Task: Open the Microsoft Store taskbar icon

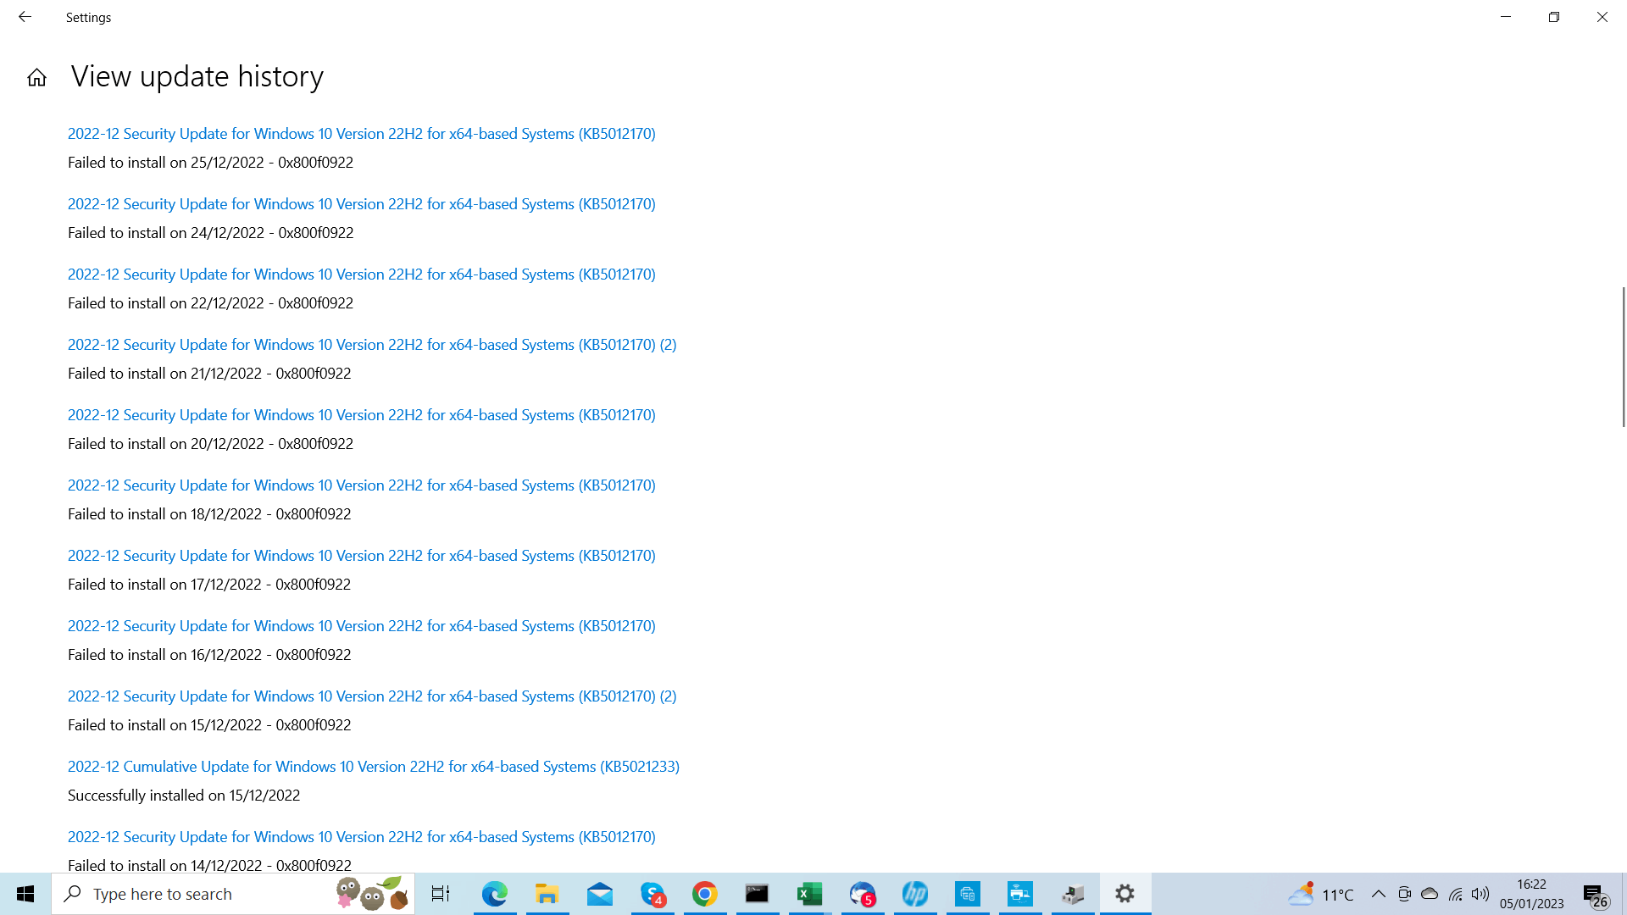Action: (x=967, y=894)
